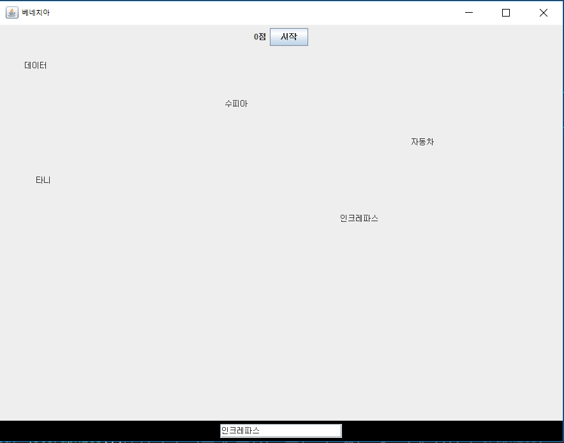Click the falling word 자동차
Viewport: 564px width, 443px height.
point(422,142)
